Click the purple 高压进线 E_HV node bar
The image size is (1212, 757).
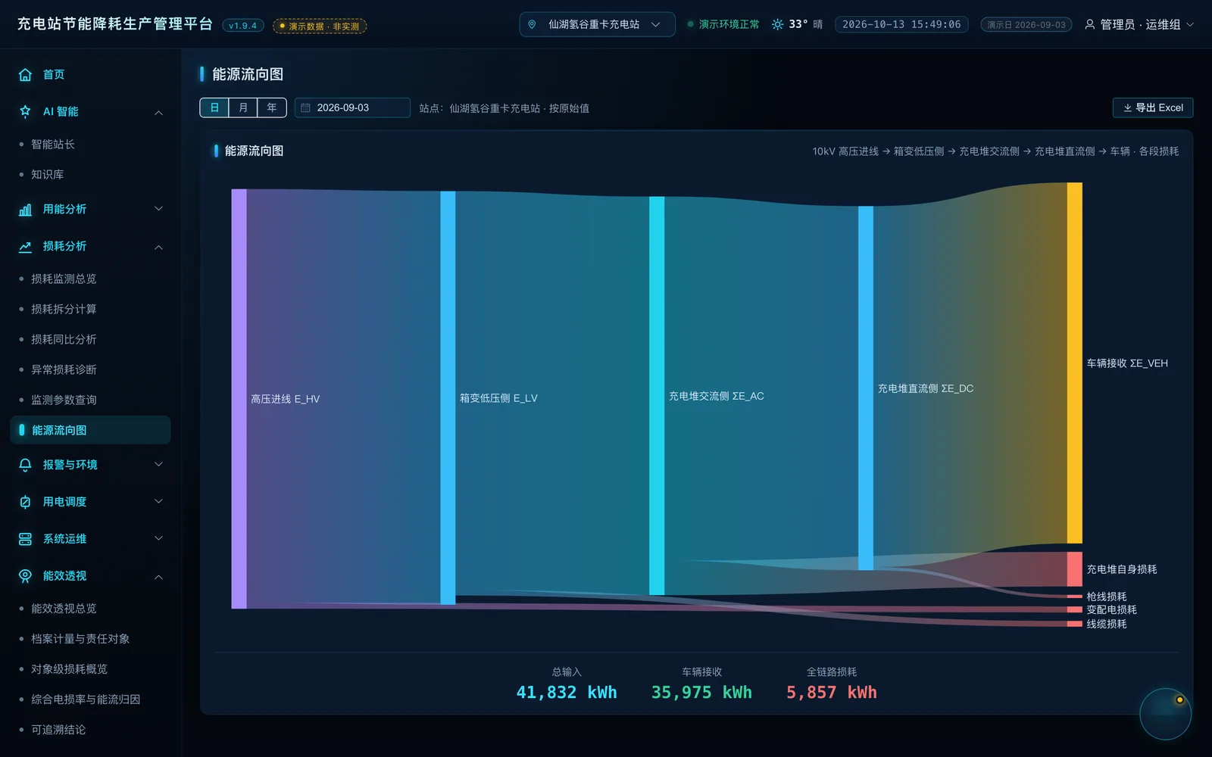point(239,399)
